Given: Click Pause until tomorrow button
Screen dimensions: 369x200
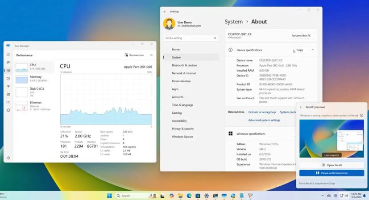Looking at the screenshot, I should (x=332, y=173).
